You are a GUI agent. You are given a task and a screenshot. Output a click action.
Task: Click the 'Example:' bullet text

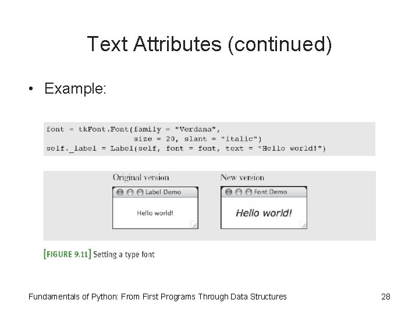(75, 89)
